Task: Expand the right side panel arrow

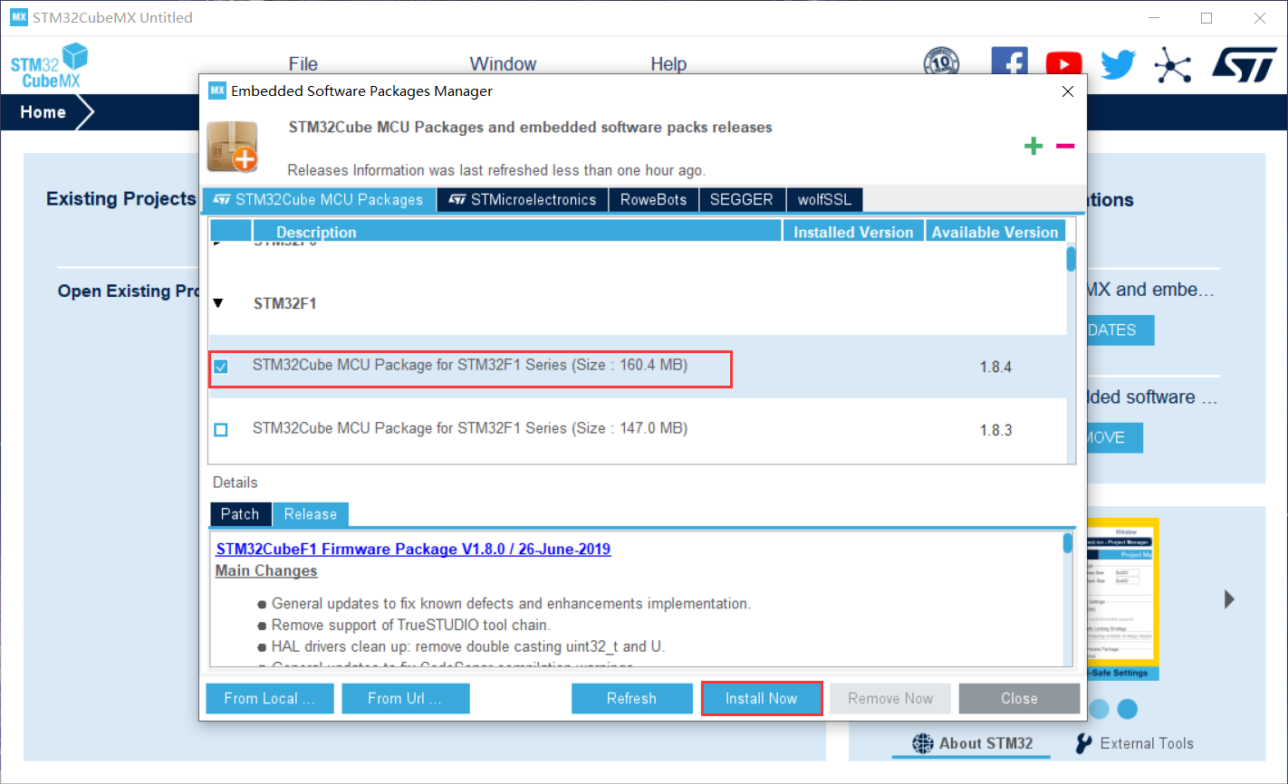Action: 1229,598
